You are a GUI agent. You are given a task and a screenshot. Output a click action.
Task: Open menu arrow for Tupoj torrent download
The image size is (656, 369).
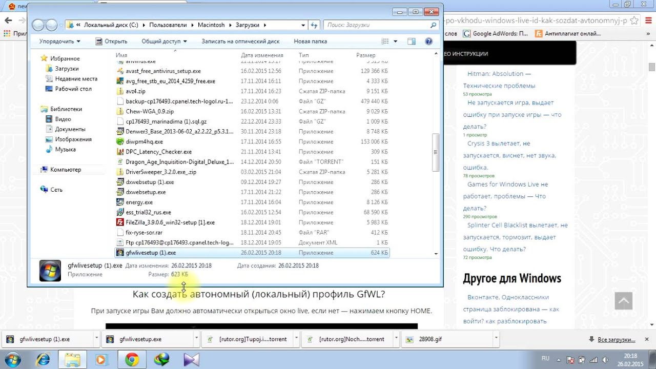click(x=296, y=339)
